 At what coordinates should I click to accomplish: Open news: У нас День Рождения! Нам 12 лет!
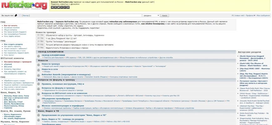coord(61,38)
